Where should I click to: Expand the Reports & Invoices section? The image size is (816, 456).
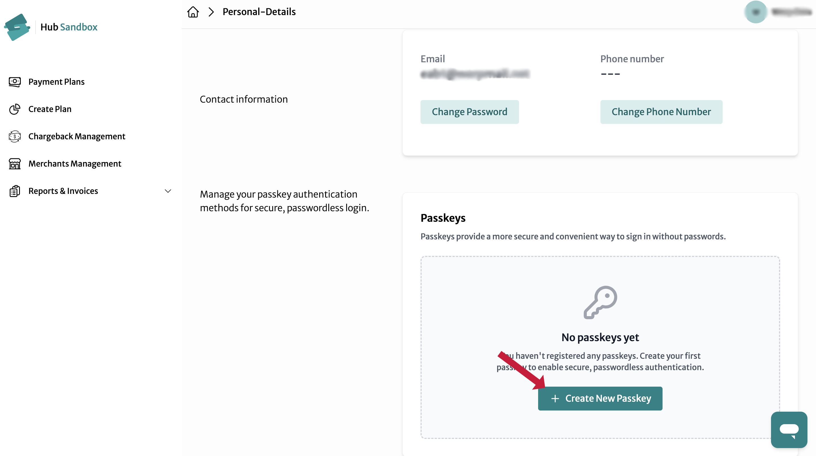point(63,191)
